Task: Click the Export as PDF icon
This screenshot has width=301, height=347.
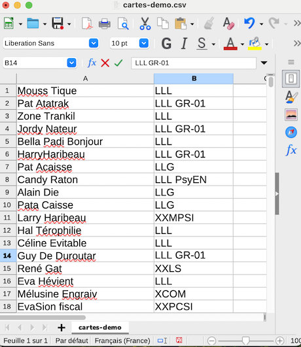Action: point(86,24)
